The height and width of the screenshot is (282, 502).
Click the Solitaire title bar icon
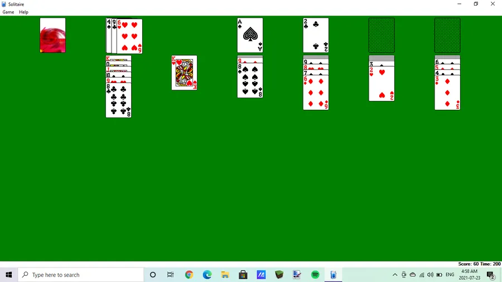click(x=4, y=4)
